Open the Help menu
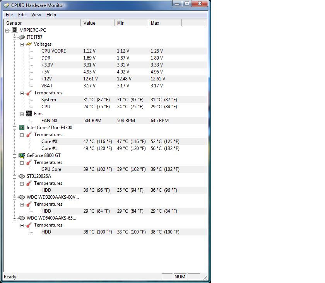 coord(51,15)
